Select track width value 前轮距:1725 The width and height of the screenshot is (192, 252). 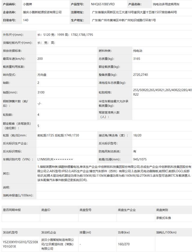coord(58,135)
